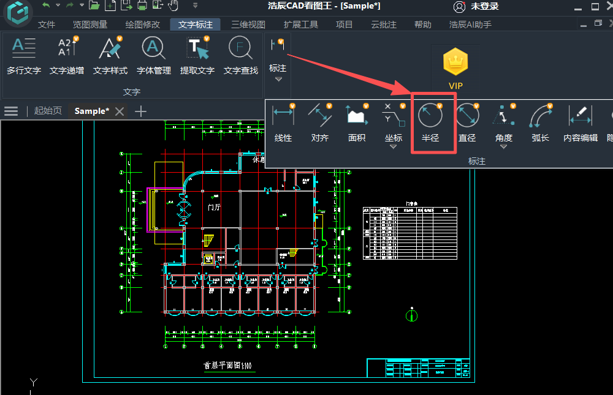The height and width of the screenshot is (395, 613).
Task: Open the undo history dropdown arrow
Action: tap(58, 5)
